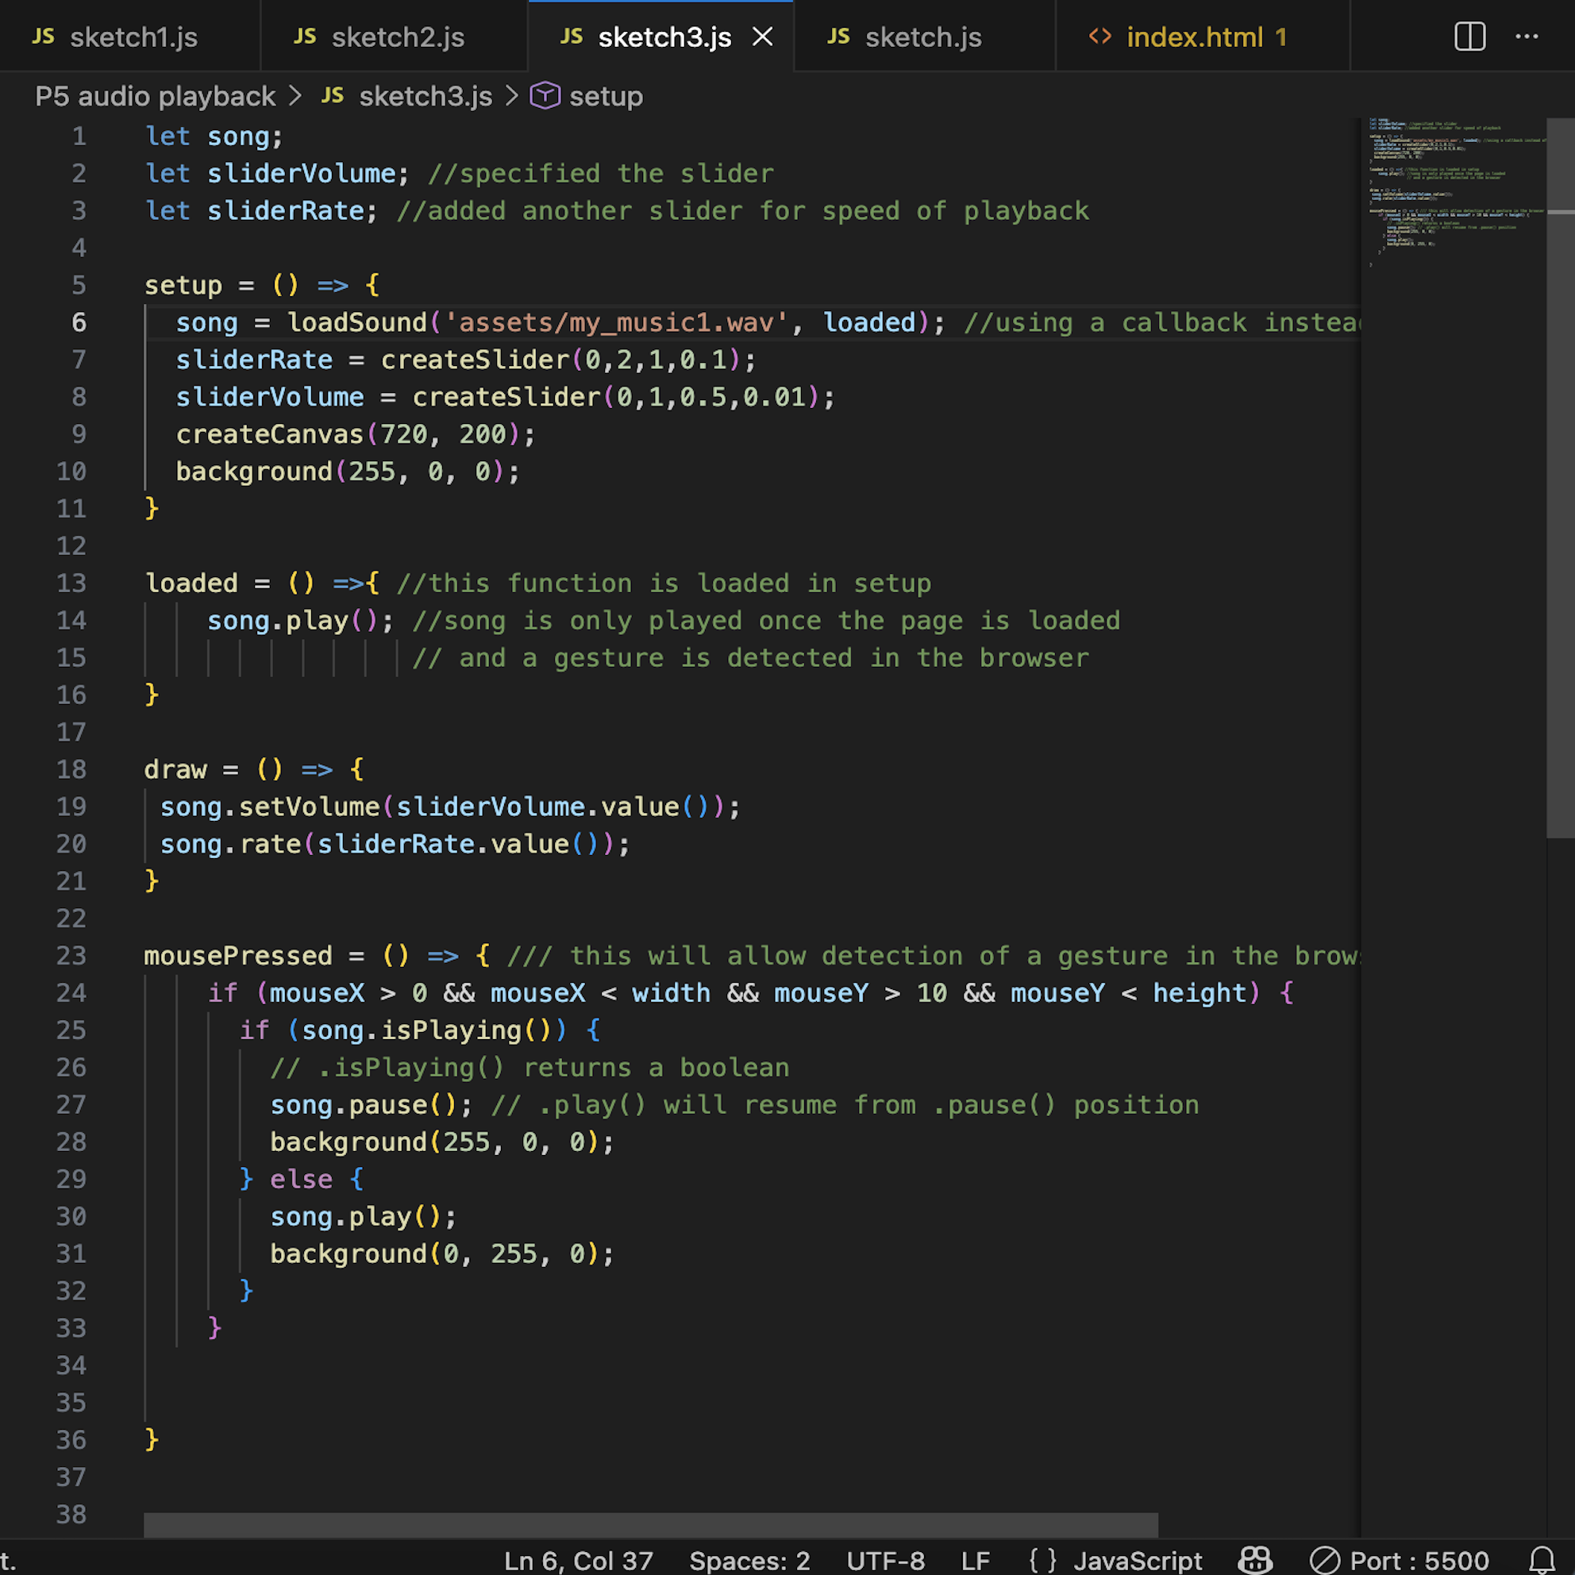The width and height of the screenshot is (1575, 1575).
Task: Change file encoding UTF-8
Action: coord(885,1561)
